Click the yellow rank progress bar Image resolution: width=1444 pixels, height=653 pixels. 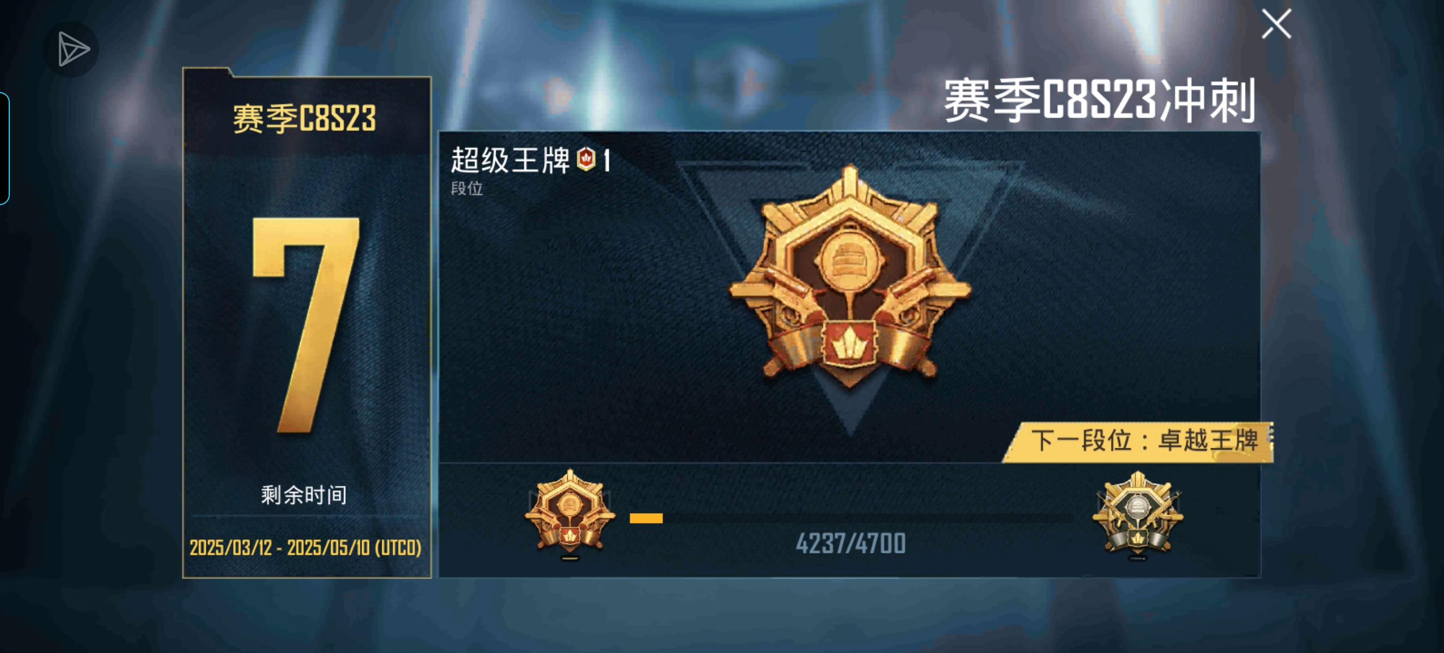[x=646, y=519]
